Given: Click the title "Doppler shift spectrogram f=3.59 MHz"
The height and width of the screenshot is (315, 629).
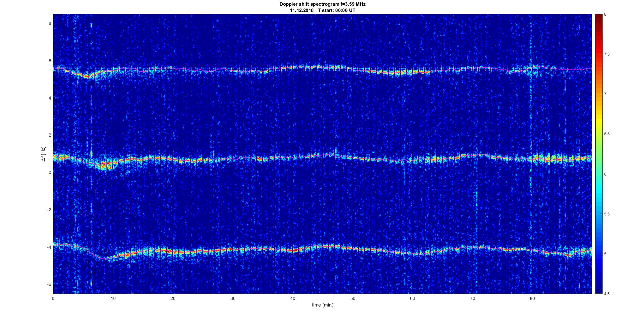Looking at the screenshot, I should click(322, 4).
